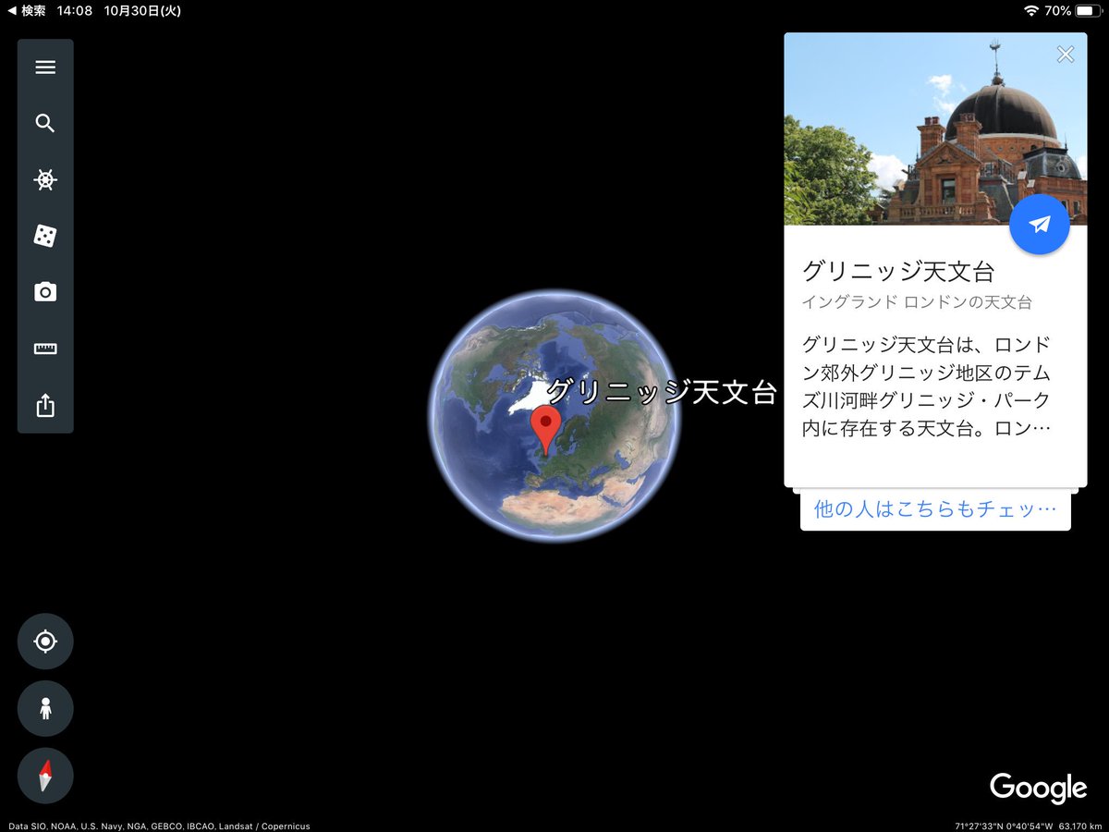
Task: Tap the subtitle イングランド ロンドンの天文台
Action: click(x=917, y=302)
